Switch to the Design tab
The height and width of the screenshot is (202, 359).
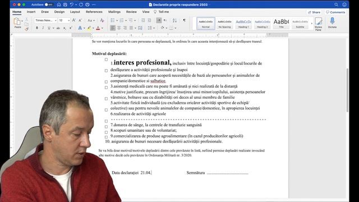(x=59, y=12)
